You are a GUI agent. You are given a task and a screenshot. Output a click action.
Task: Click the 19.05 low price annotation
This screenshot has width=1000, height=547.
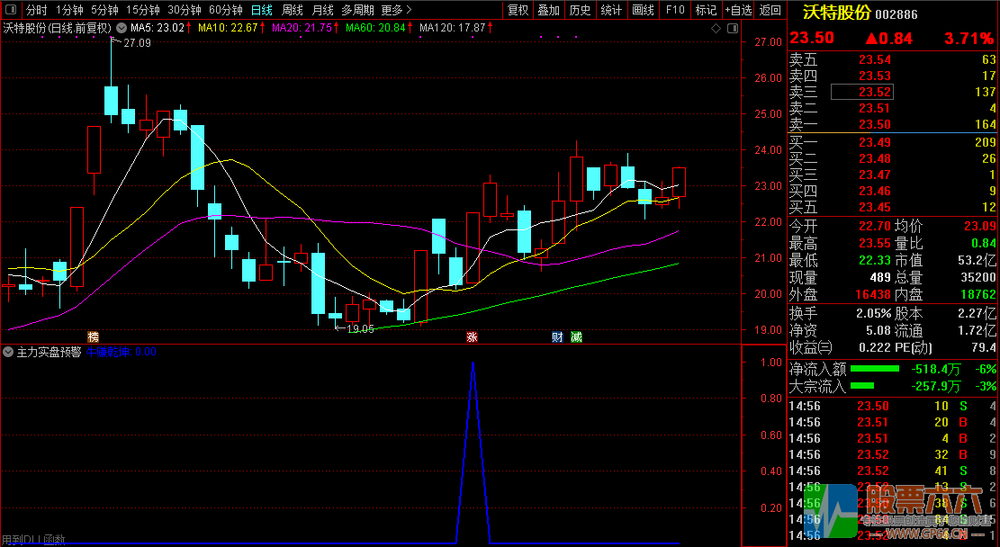click(x=360, y=329)
